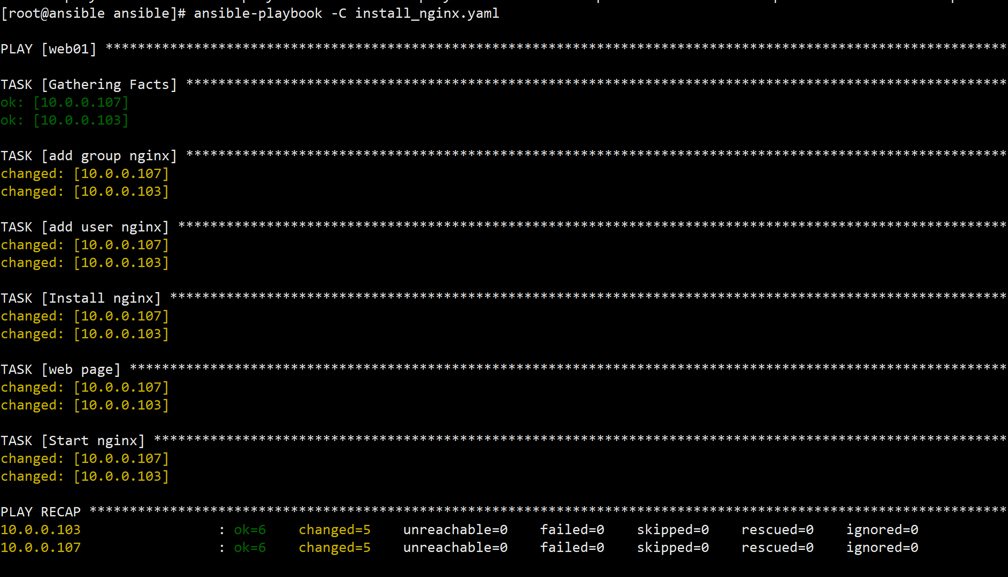Click the TASK [Install nginx] heading
The width and height of the screenshot is (1008, 577).
click(x=81, y=298)
